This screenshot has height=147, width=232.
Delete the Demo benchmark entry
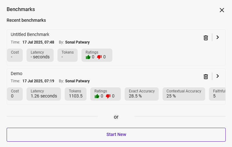click(x=206, y=77)
